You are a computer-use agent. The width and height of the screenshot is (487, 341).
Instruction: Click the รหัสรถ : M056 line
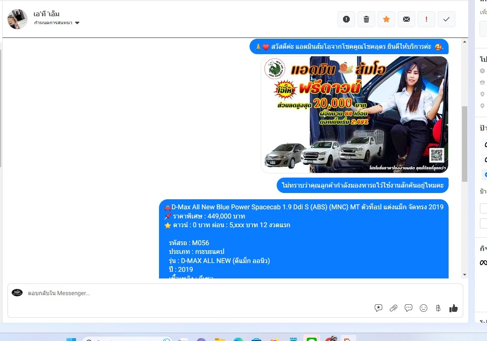point(189,243)
